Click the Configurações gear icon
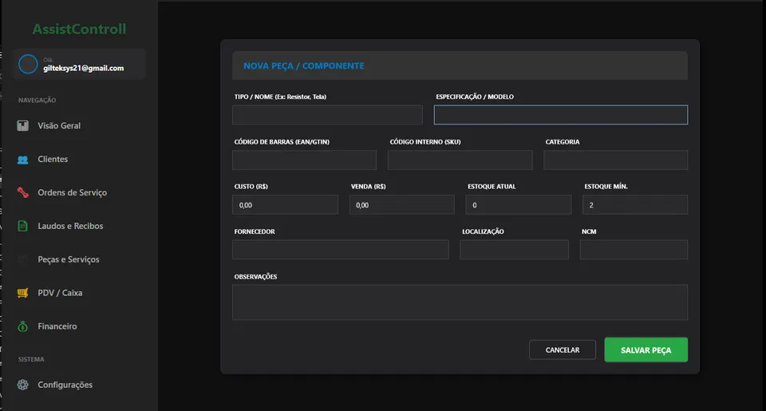Screen dimensions: 766x411 (x=22, y=385)
